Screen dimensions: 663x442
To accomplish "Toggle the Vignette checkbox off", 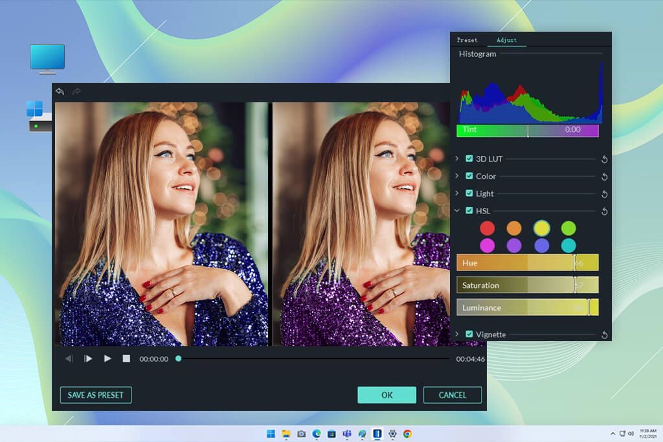I will (469, 335).
